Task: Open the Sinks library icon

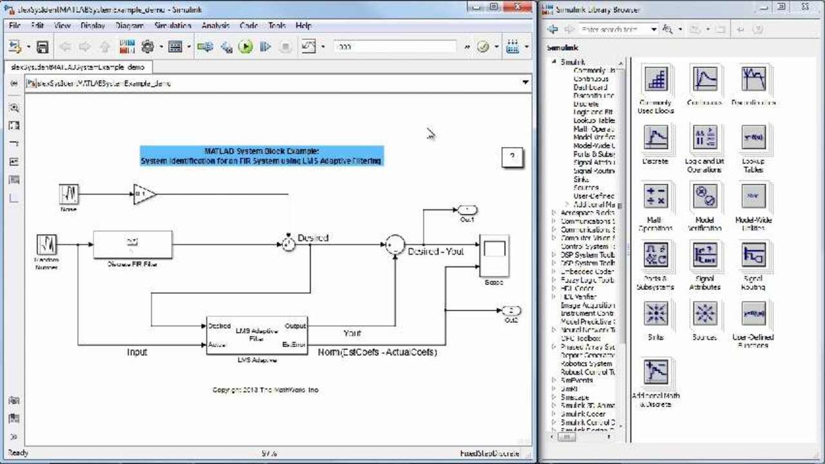Action: 655,314
